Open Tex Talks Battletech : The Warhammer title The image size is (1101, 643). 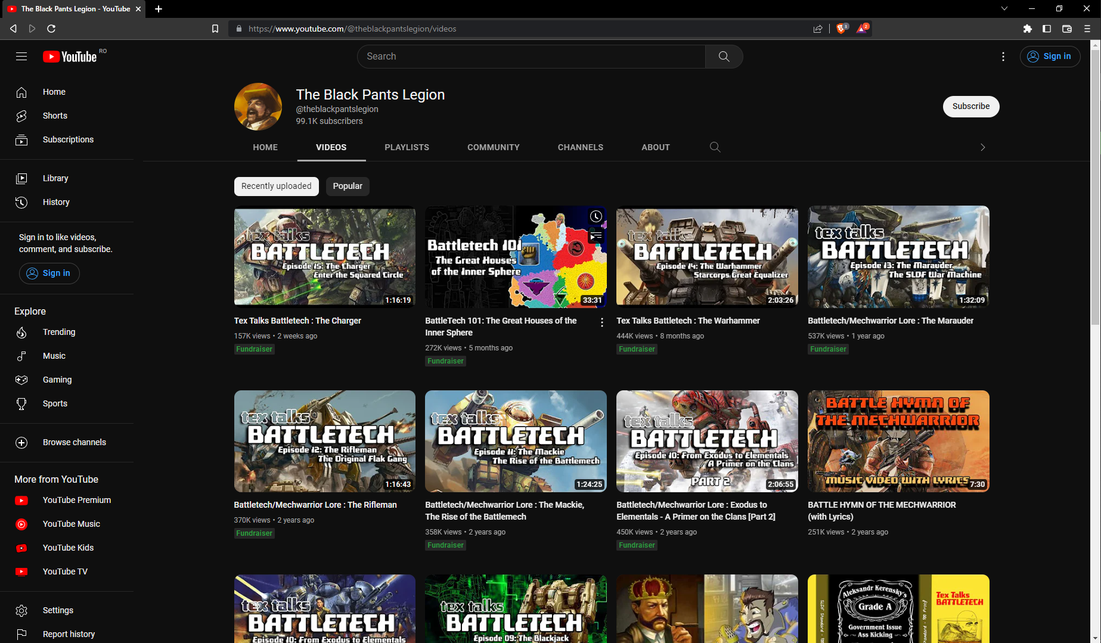coord(688,321)
